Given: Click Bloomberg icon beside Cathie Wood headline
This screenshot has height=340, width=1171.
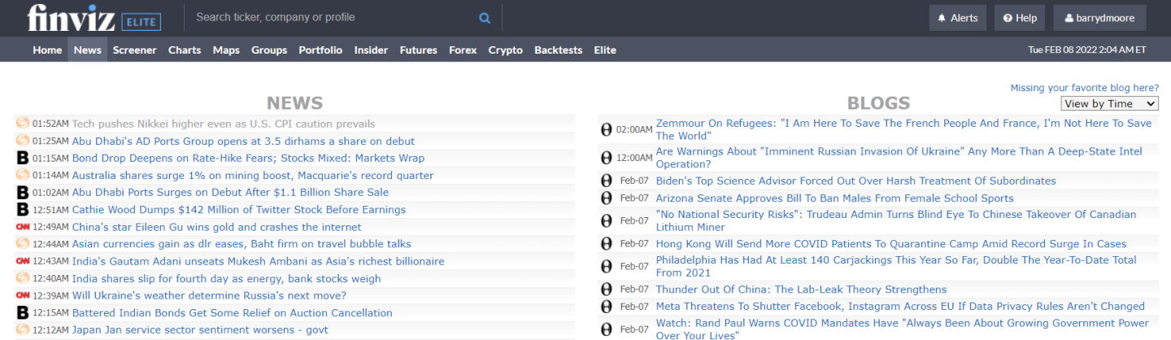Looking at the screenshot, I should (23, 210).
